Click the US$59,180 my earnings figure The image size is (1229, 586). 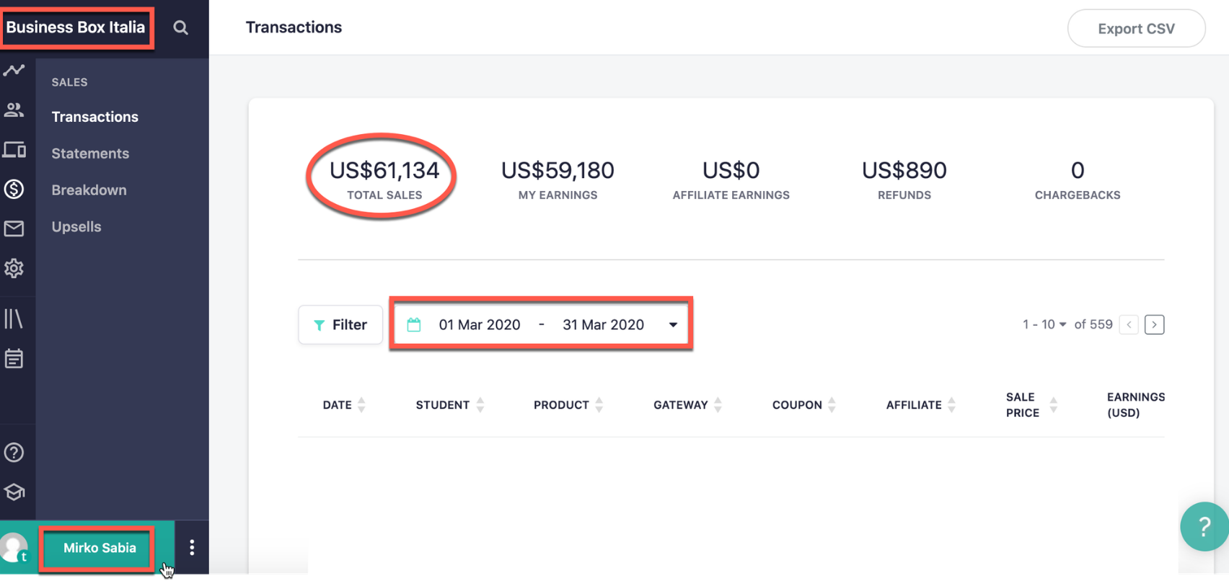(x=558, y=171)
